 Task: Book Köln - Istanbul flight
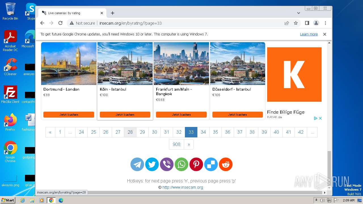125,114
